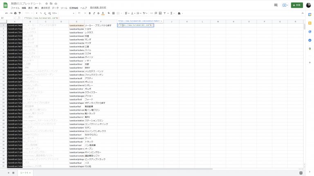Expand the Sheet1 tab dropdown arrow

(30, 173)
